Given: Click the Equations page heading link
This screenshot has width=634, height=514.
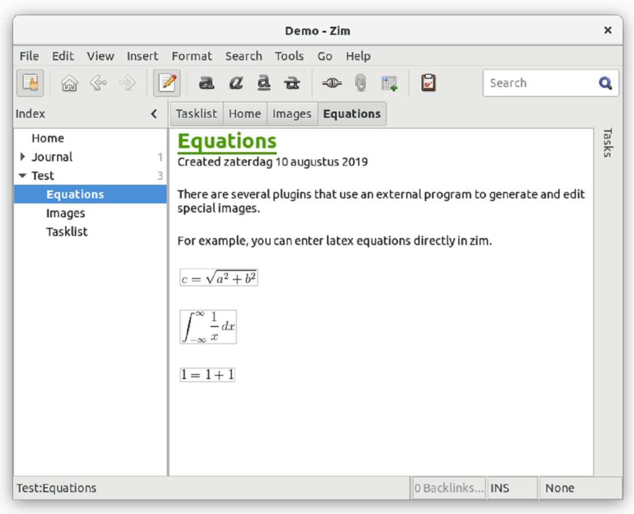Looking at the screenshot, I should (227, 141).
